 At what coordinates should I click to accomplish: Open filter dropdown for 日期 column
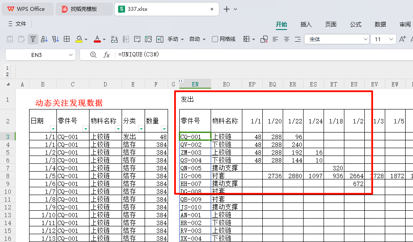pos(53,129)
